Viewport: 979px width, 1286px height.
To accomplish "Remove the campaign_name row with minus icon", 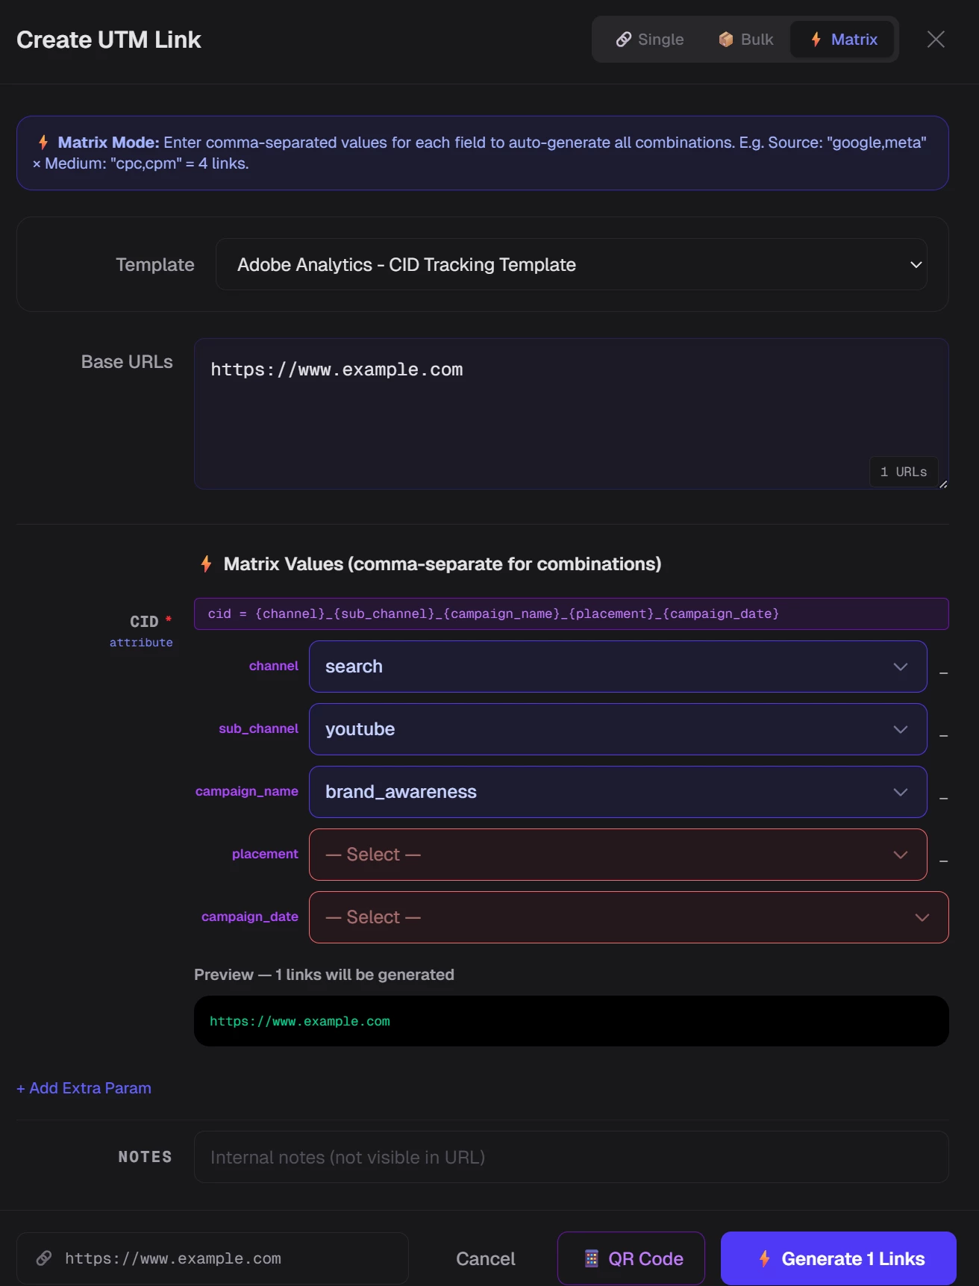I will tap(944, 799).
